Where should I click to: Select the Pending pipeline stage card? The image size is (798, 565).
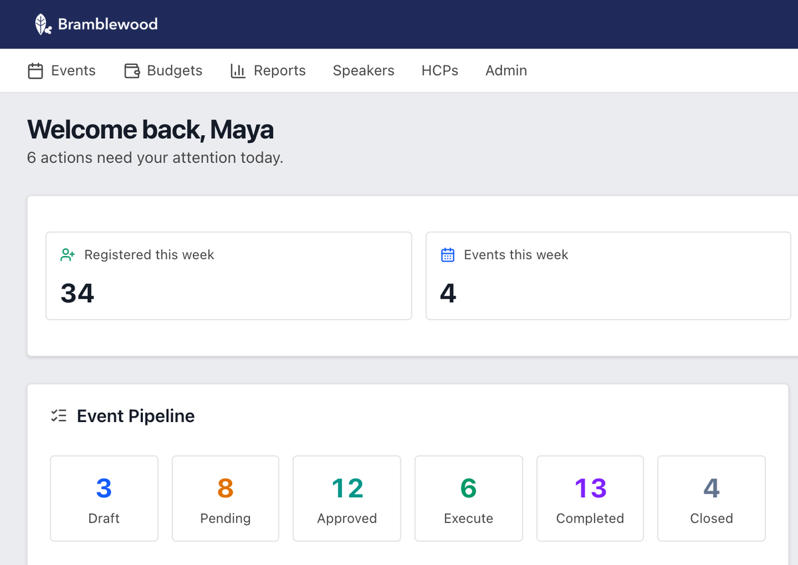tap(225, 499)
